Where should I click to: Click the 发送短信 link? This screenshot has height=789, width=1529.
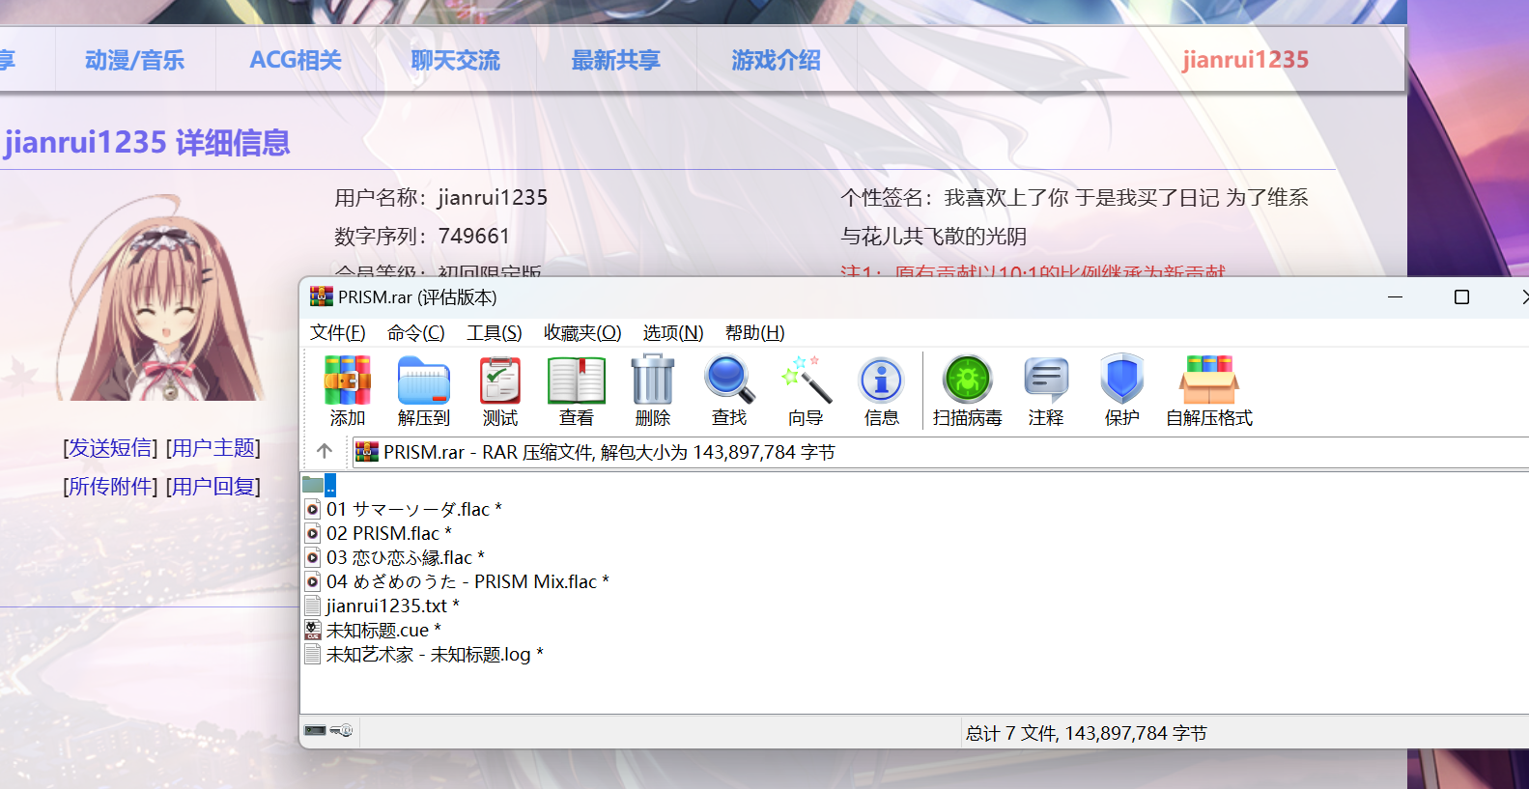click(x=110, y=448)
